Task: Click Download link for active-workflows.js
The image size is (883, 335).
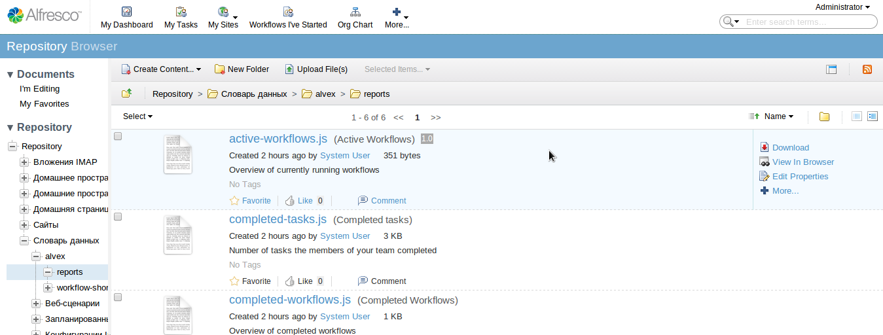Action: (790, 148)
